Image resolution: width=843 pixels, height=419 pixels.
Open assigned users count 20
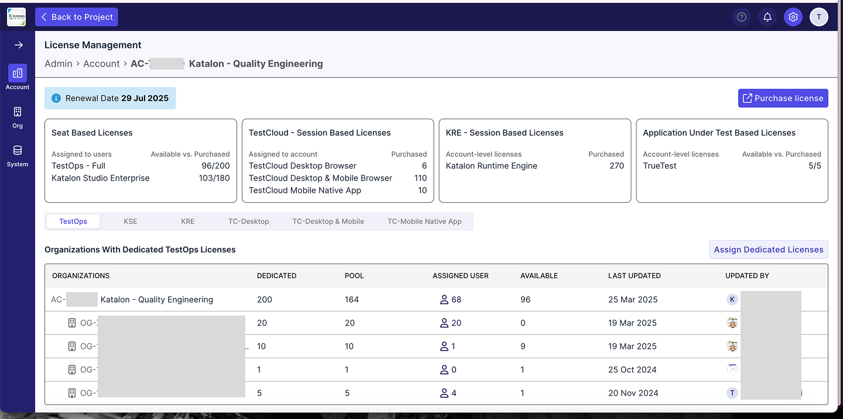pyautogui.click(x=450, y=323)
